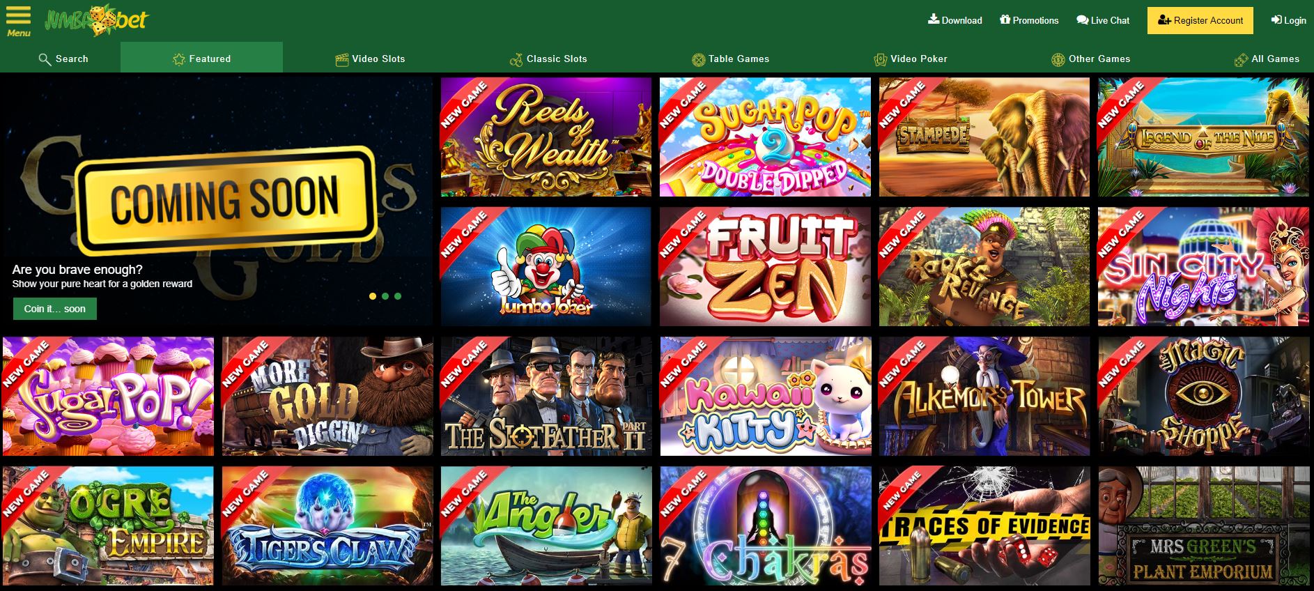Click the Download icon in header
Screen dimensions: 1314x591
(934, 20)
